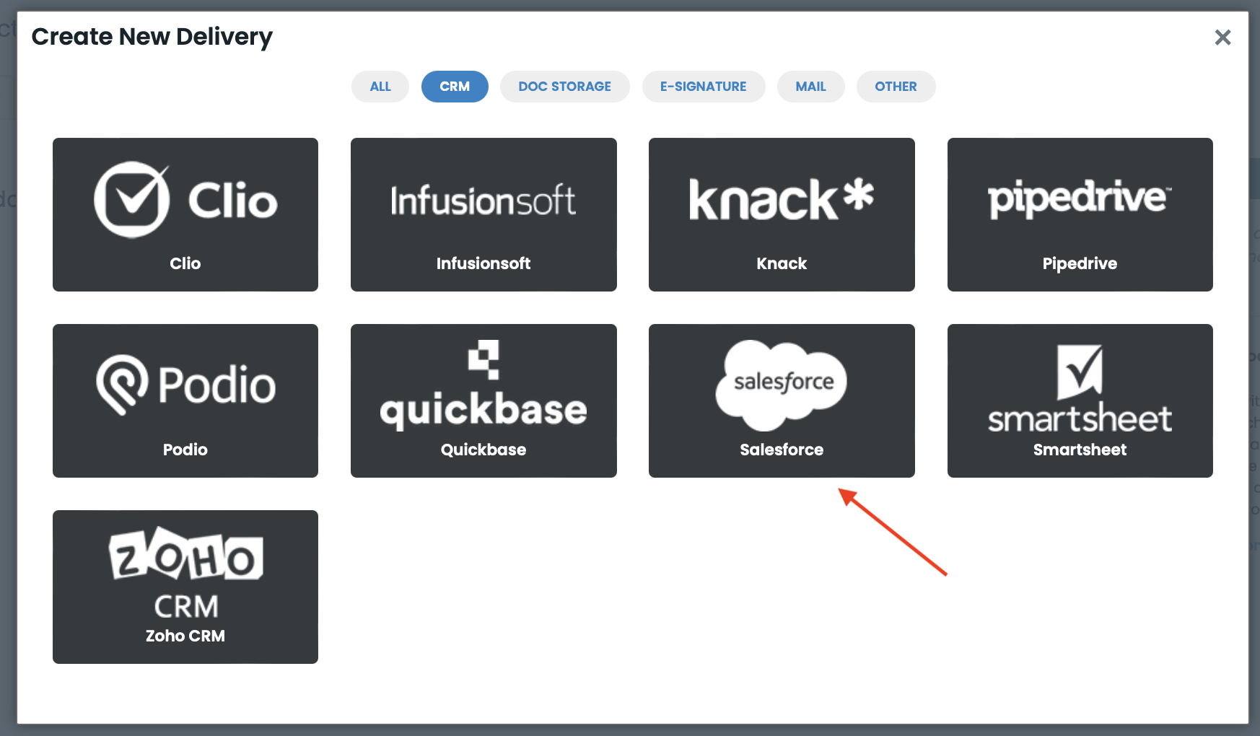This screenshot has height=736, width=1260.
Task: Click the Quickbase logo
Action: (x=483, y=386)
